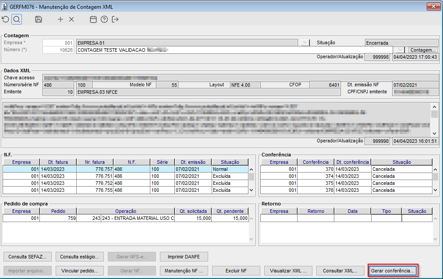Select N.F. row with fatura 776.751
Viewport: 443px width, 279px height.
[x=125, y=176]
